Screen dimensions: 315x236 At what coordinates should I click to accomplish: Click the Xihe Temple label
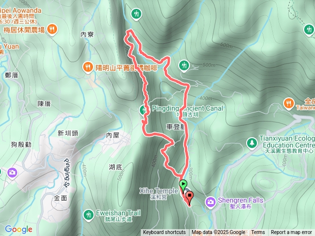click(158, 191)
